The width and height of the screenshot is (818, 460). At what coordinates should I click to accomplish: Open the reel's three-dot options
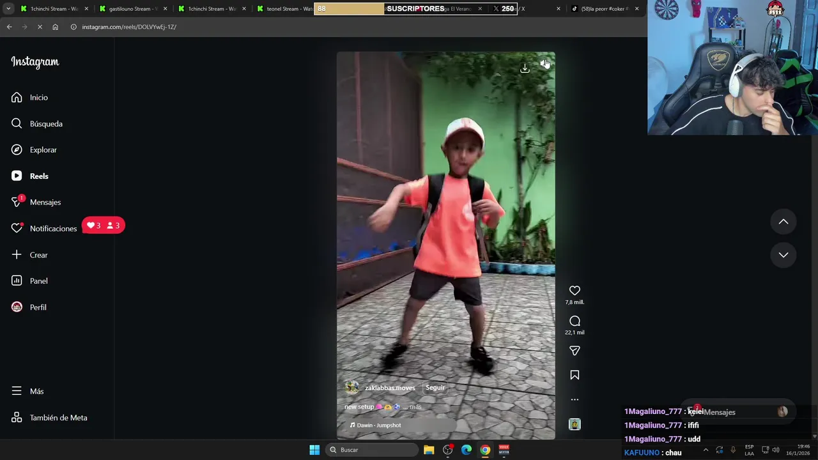pos(575,399)
